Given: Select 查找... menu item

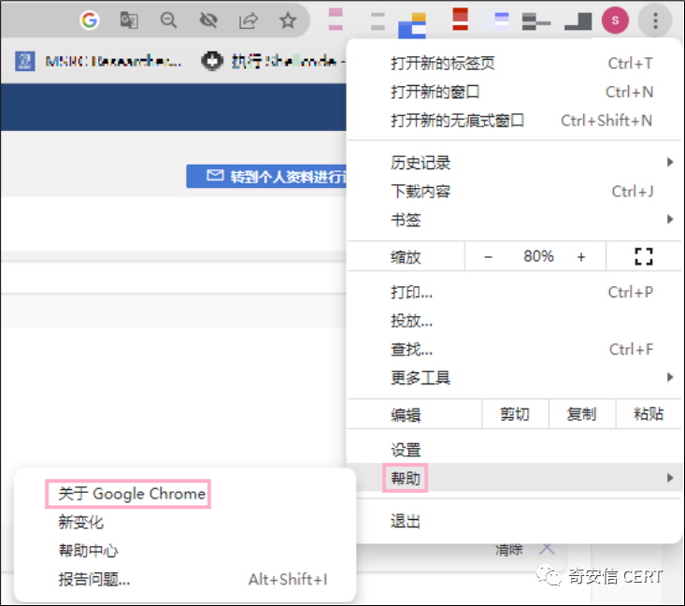Looking at the screenshot, I should (513, 350).
